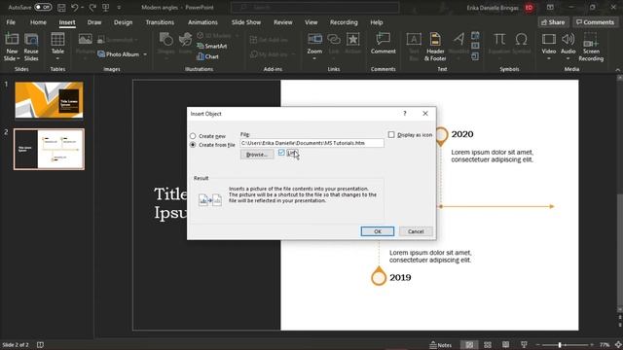This screenshot has height=350, width=623.
Task: Open Undo history dropdown arrow
Action: click(82, 7)
